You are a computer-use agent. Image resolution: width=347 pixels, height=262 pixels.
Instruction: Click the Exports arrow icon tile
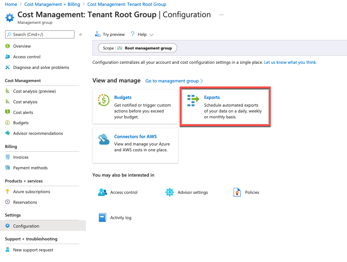click(193, 101)
